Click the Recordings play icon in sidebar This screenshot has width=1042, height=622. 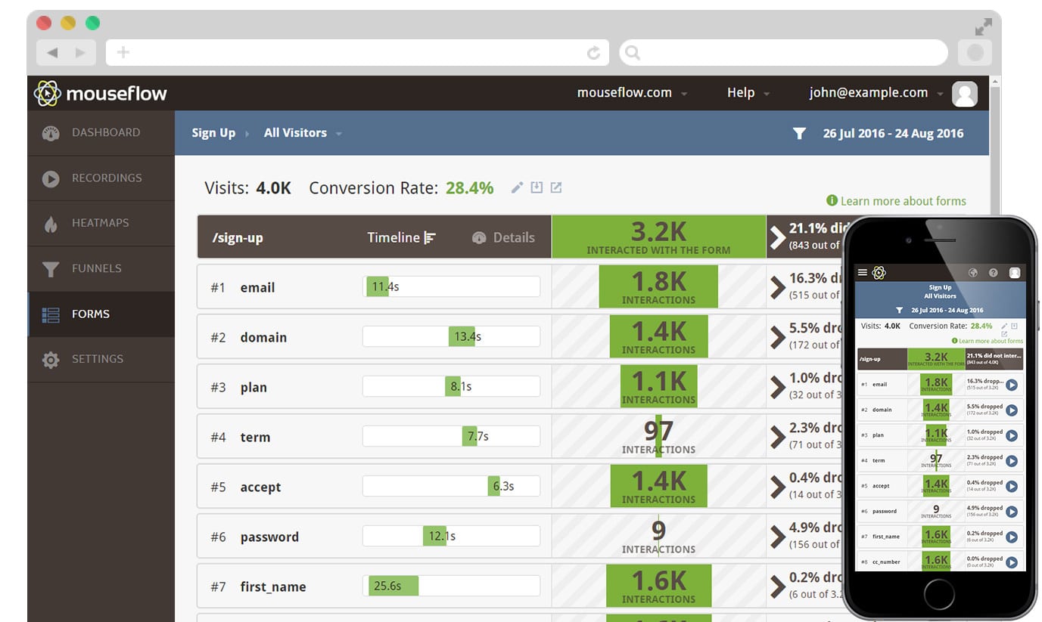pos(51,178)
